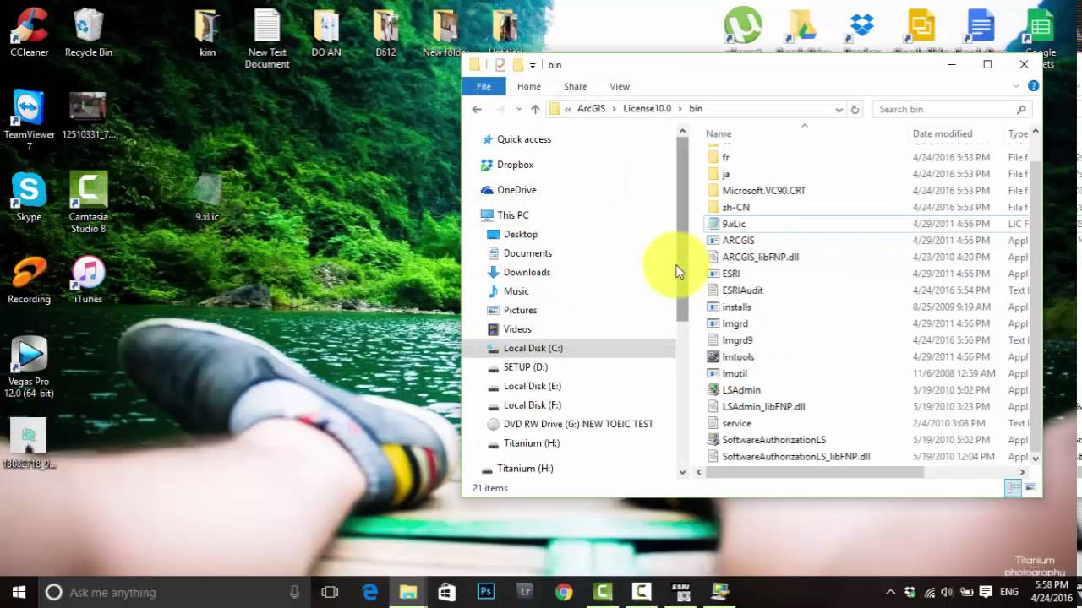Select DVD RW Drive (G:) NEW TOEIC TEST
This screenshot has width=1082, height=608.
tap(578, 424)
